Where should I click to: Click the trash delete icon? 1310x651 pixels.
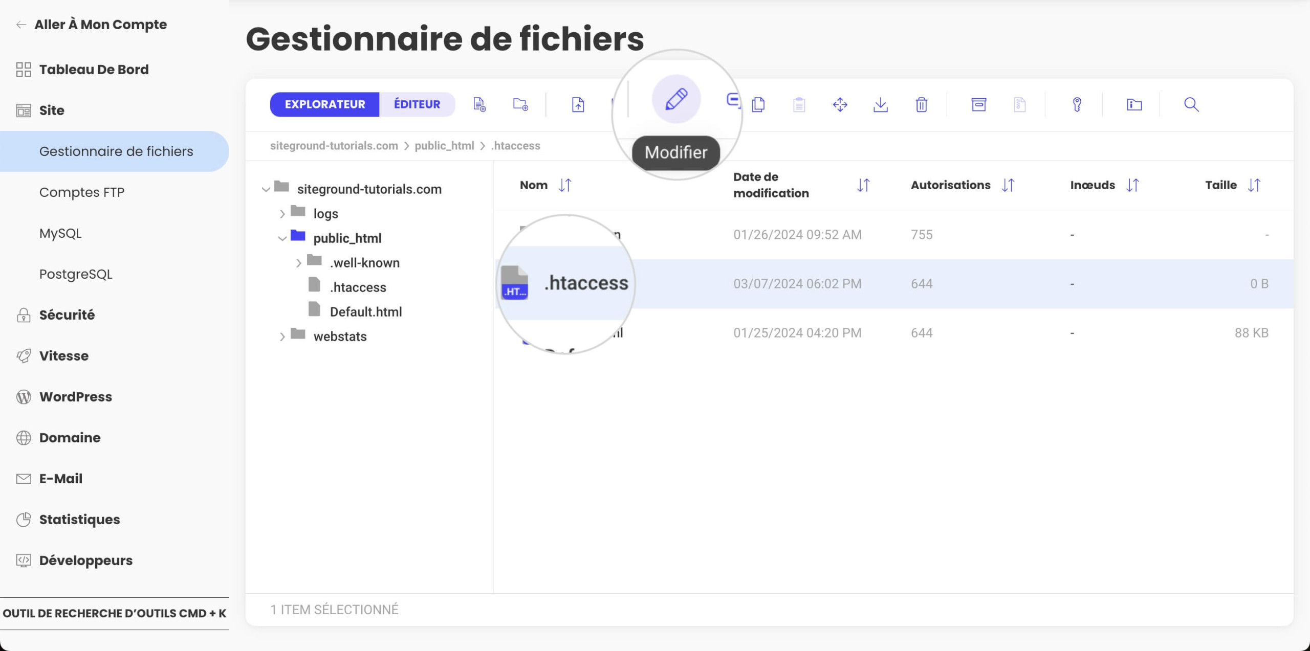tap(922, 104)
